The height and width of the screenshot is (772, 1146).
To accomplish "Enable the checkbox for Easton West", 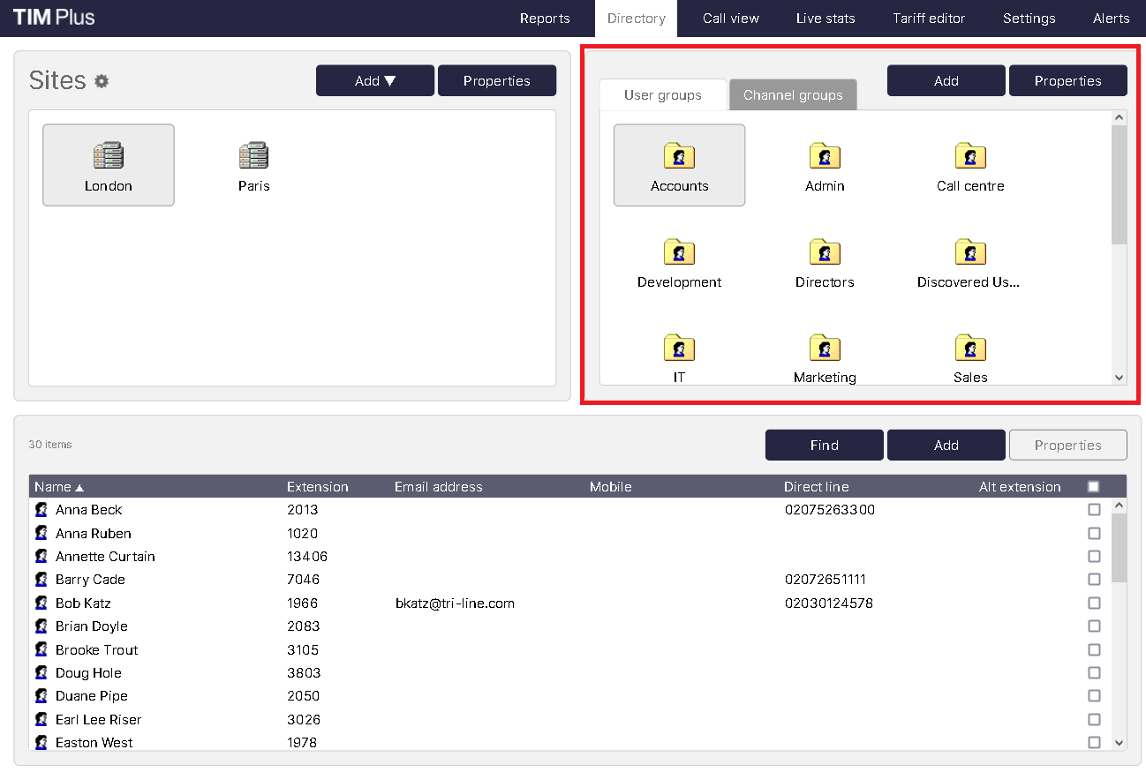I will pos(1094,742).
